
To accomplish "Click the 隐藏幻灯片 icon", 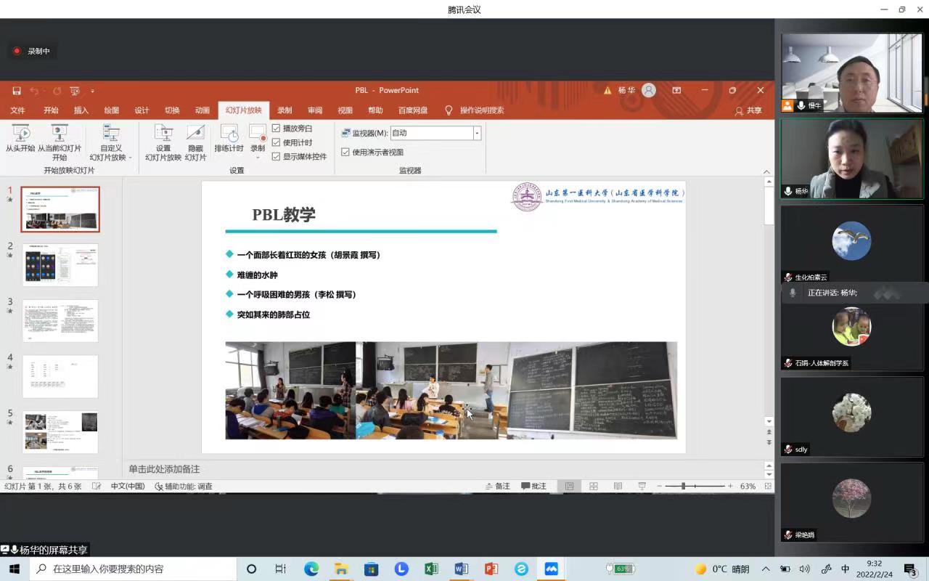I will (195, 134).
